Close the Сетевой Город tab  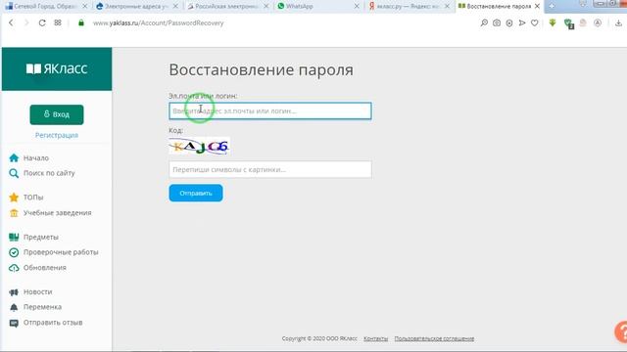coord(85,7)
